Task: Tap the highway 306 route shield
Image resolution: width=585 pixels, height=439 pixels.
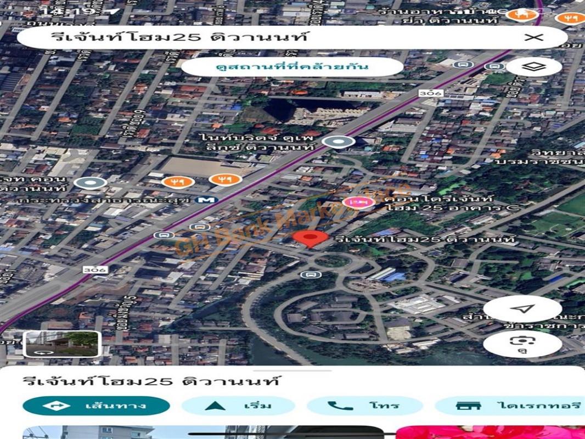Action: (96, 268)
